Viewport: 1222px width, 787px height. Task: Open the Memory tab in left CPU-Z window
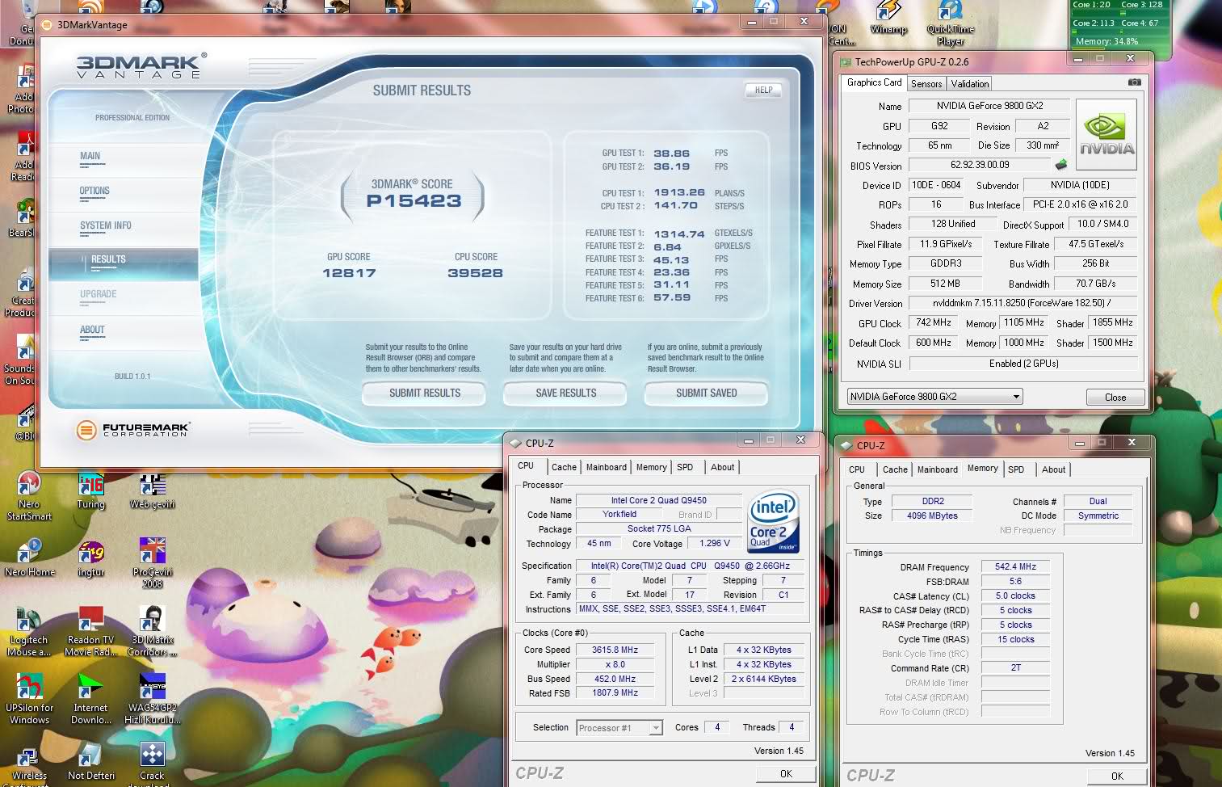click(651, 467)
